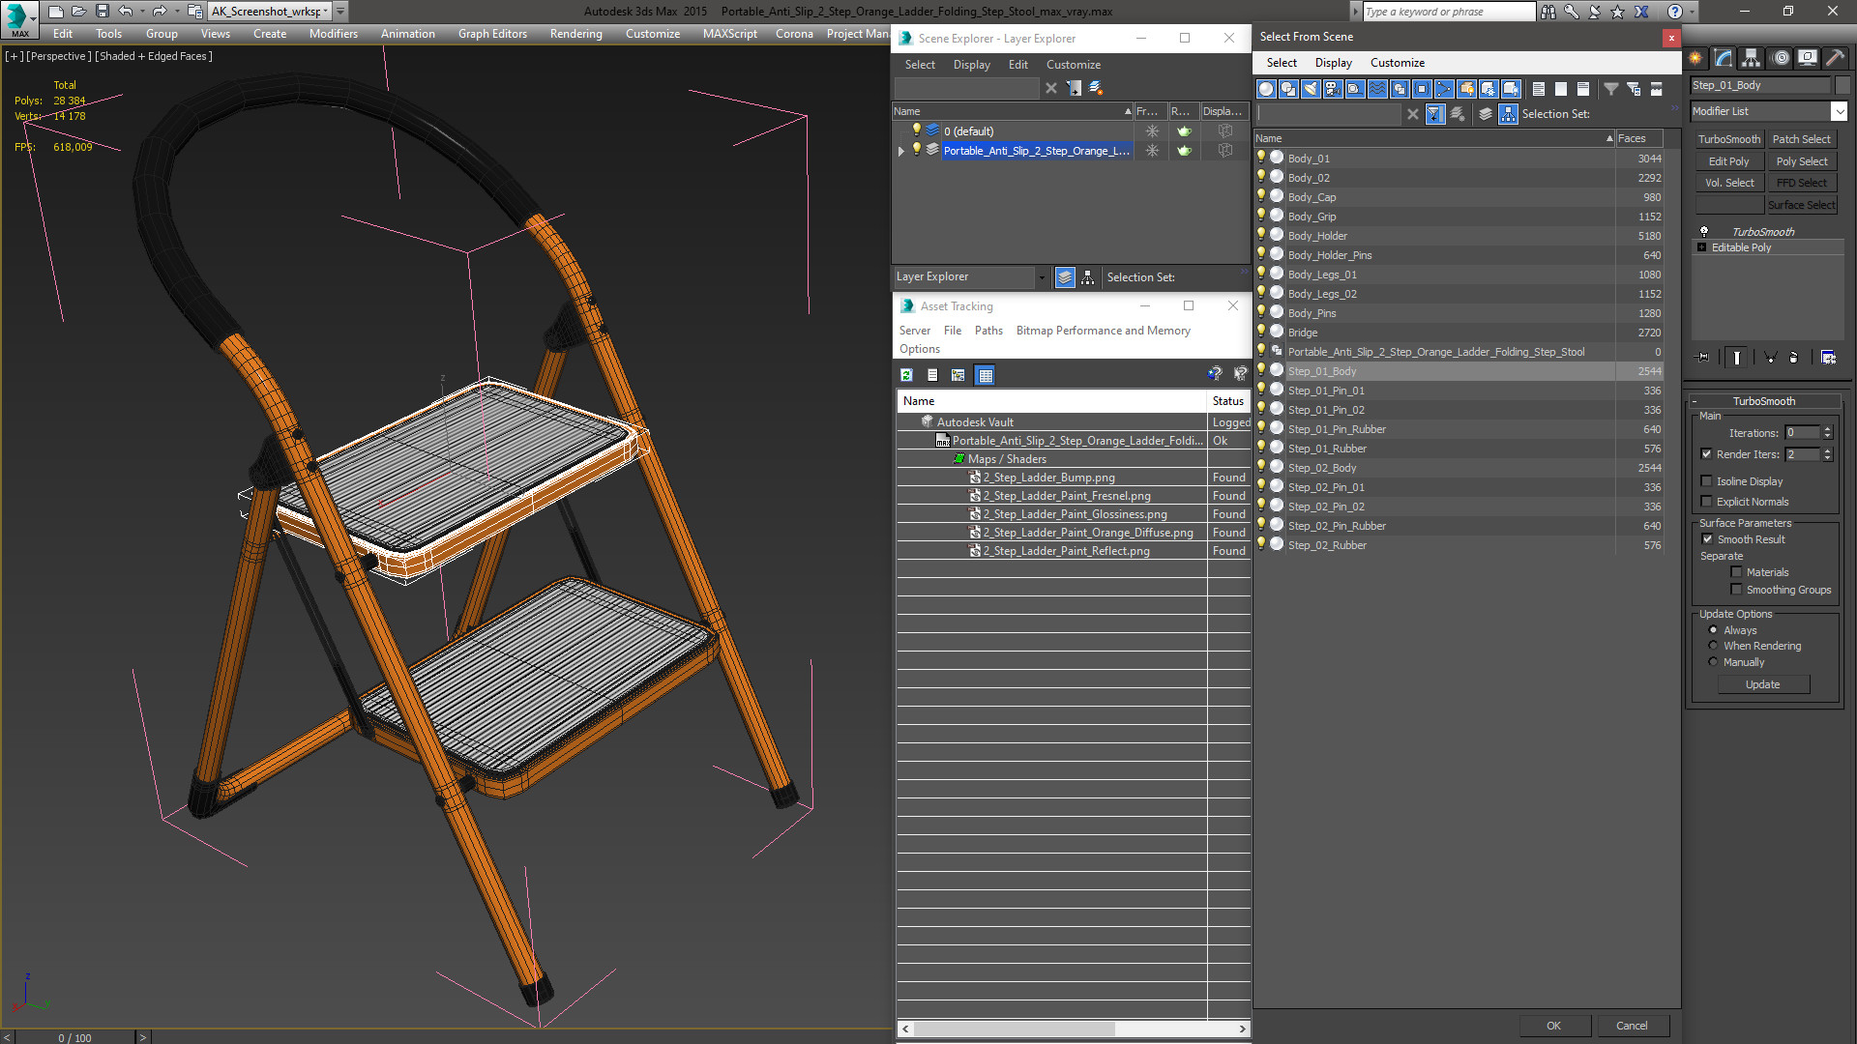Select the Manually update radio button

[1713, 662]
